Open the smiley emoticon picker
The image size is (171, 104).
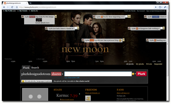pyautogui.click(x=134, y=74)
